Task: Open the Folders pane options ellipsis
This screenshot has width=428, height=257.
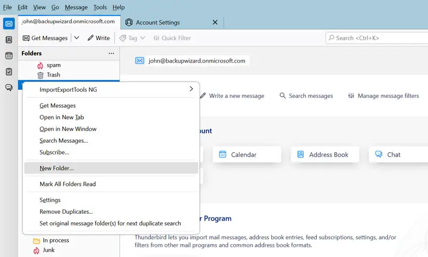Action: [111, 53]
